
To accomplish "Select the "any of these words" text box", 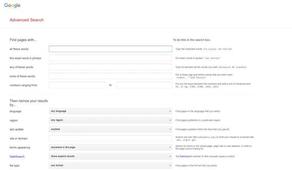I will 110,67.
